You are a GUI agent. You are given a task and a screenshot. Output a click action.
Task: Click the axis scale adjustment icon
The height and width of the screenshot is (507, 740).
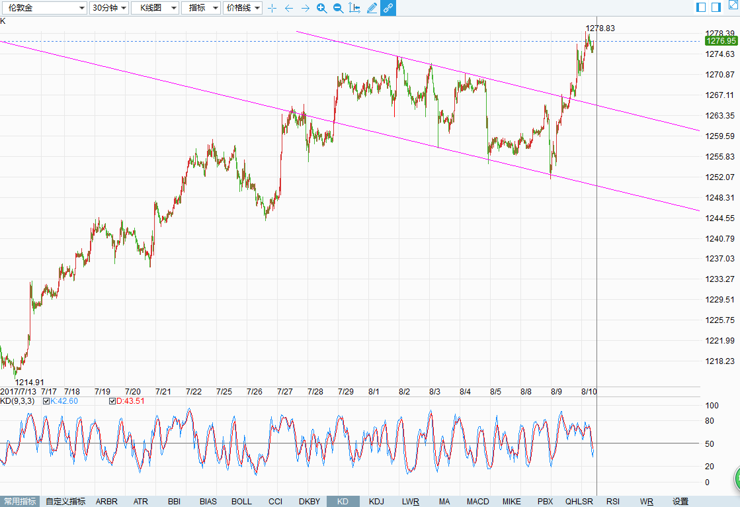pyautogui.click(x=354, y=7)
